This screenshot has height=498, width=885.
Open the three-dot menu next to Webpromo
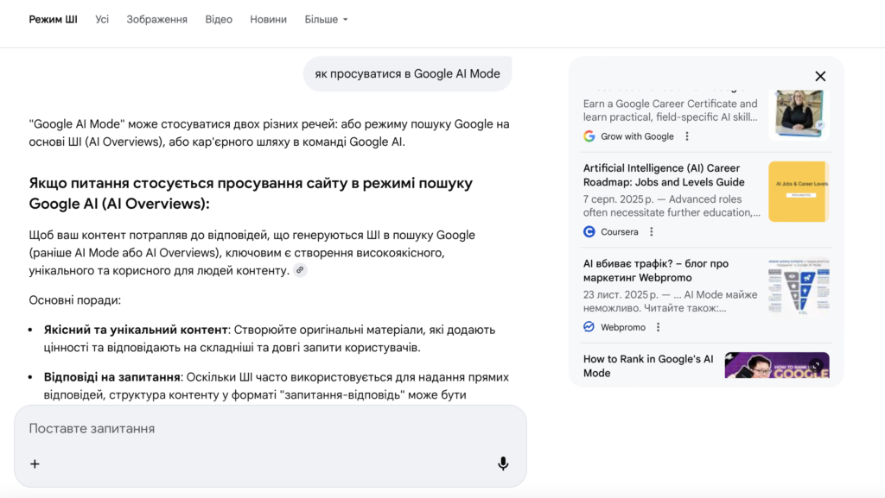click(659, 327)
